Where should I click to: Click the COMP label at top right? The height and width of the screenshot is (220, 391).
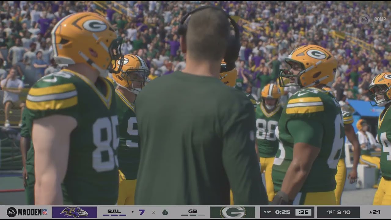tap(380, 19)
